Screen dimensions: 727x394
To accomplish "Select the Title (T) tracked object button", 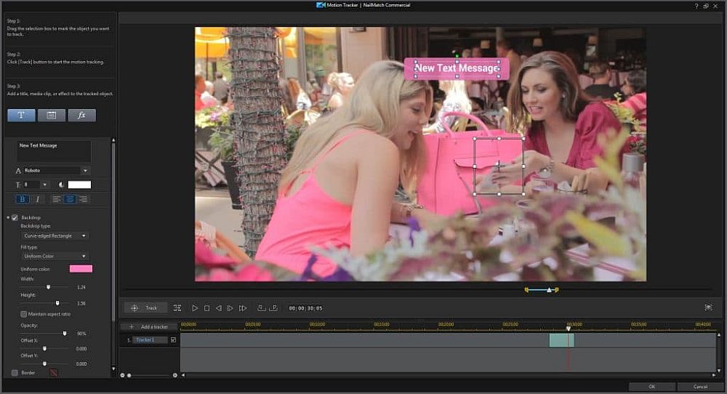I will [21, 116].
